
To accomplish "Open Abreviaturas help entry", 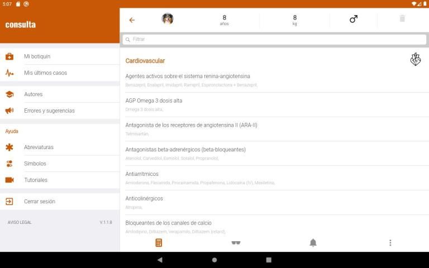I will [39, 147].
